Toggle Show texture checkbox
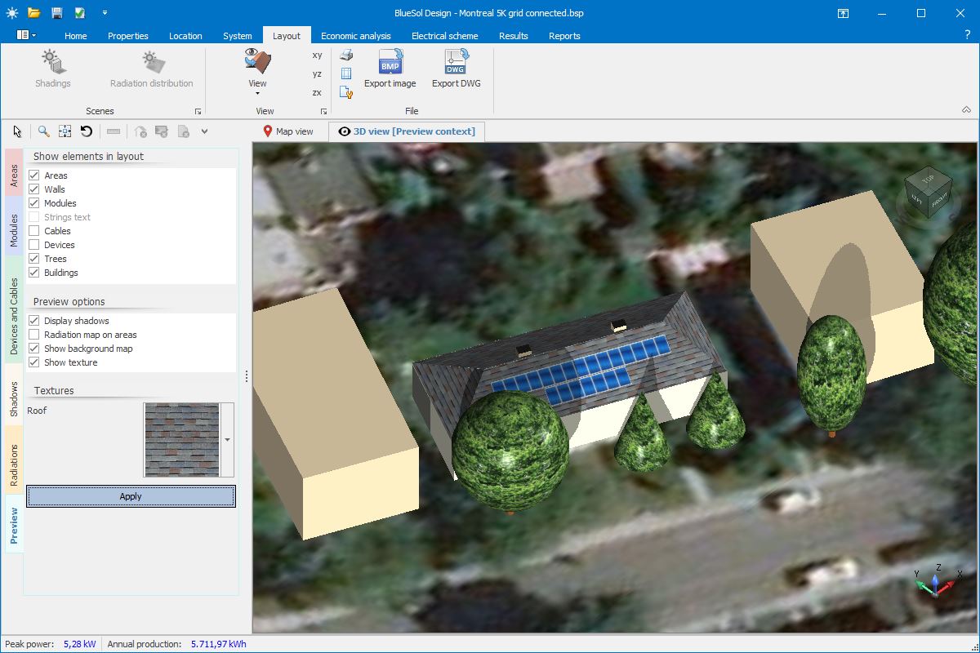 (34, 362)
